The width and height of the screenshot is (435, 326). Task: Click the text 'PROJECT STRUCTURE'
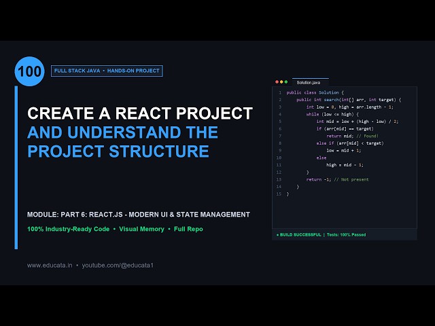pos(118,151)
